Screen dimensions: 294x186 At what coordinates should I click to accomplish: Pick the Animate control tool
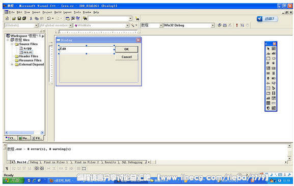click(274, 93)
